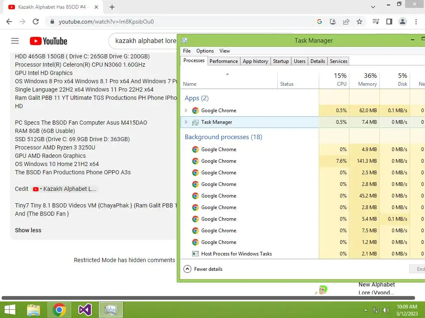Viewport: 425px width, 318px height.
Task: Click the share page icon
Action: [x=346, y=22]
